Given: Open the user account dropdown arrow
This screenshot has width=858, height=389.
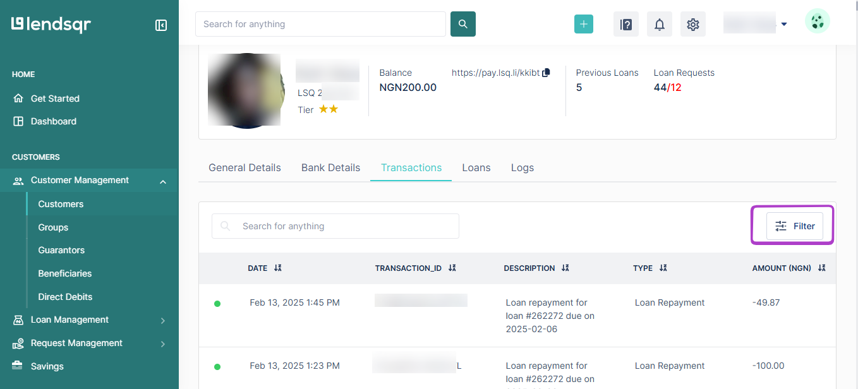Looking at the screenshot, I should (x=784, y=25).
